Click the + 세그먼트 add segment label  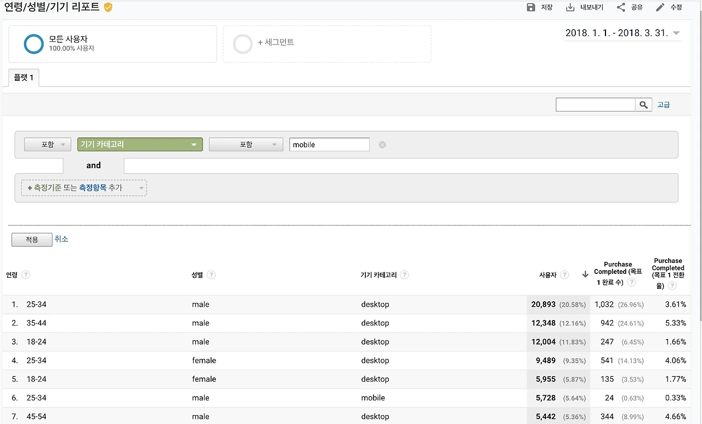click(276, 42)
